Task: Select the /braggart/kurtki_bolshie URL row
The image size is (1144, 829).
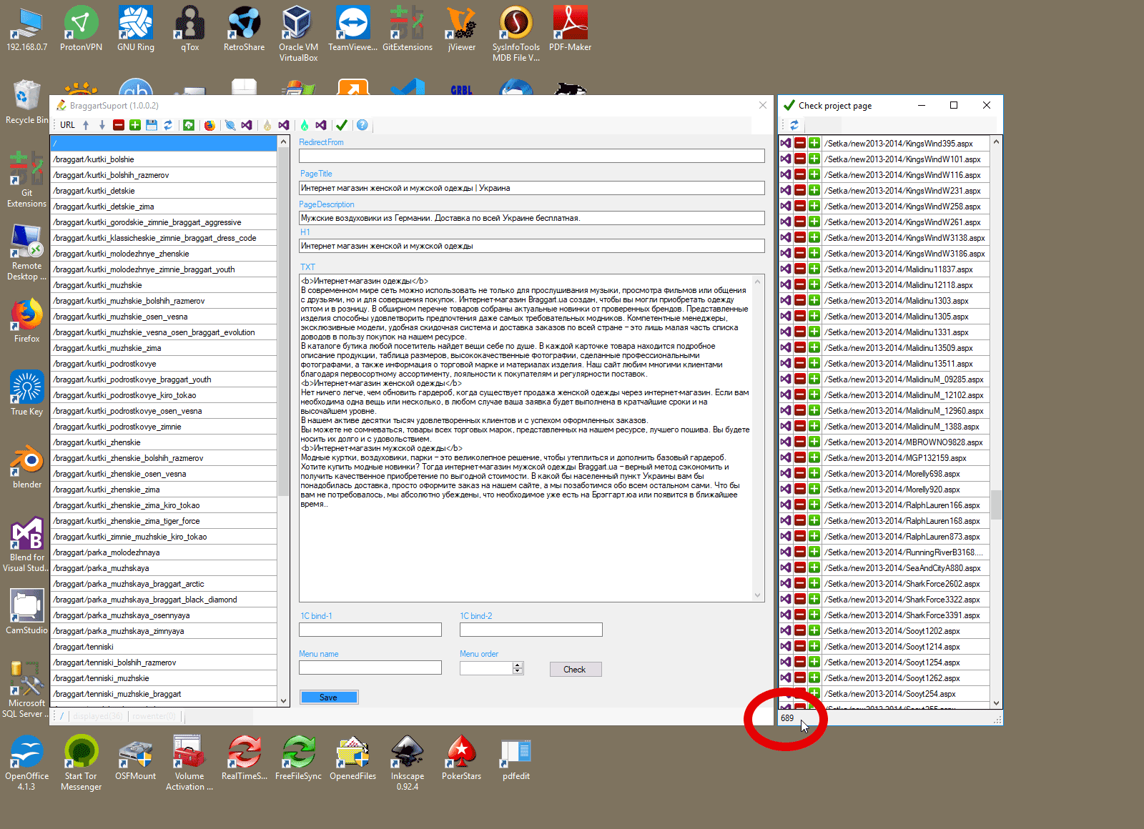Action: click(x=164, y=159)
